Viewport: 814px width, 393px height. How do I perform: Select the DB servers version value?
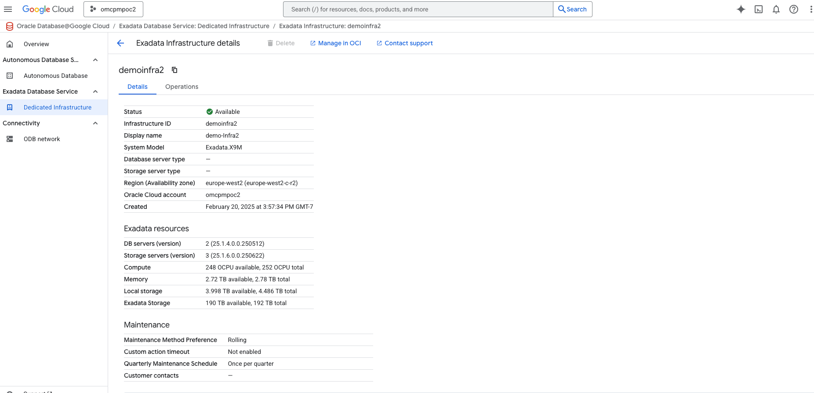[x=235, y=244]
